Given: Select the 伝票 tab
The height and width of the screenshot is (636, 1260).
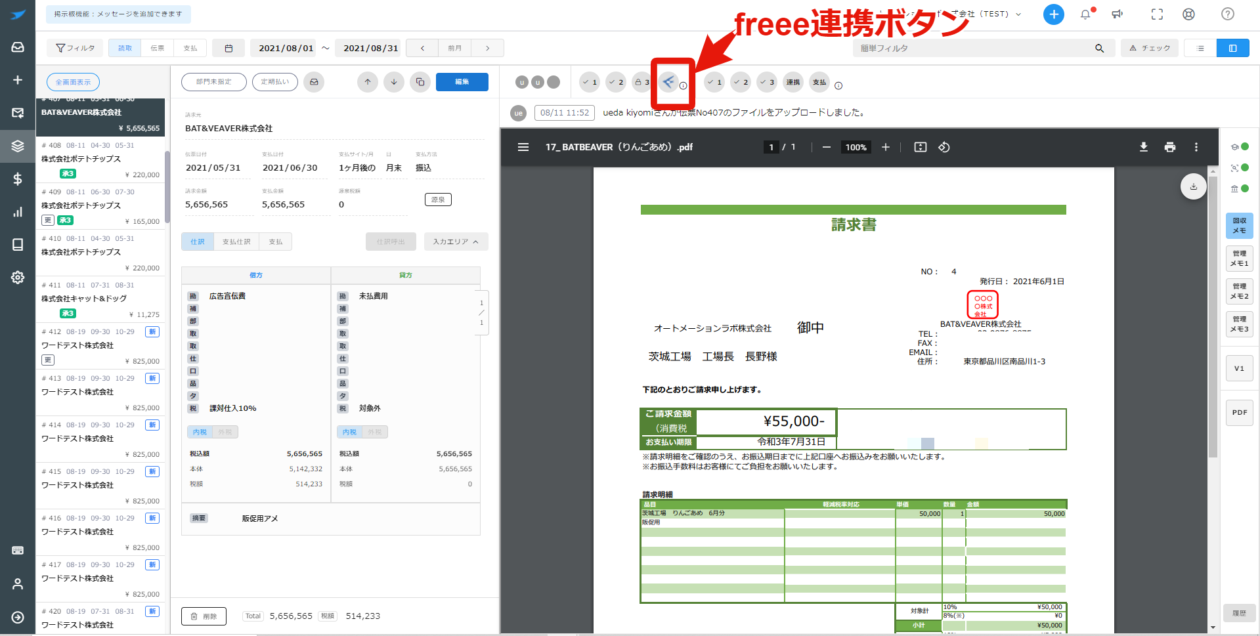Looking at the screenshot, I should [x=158, y=48].
